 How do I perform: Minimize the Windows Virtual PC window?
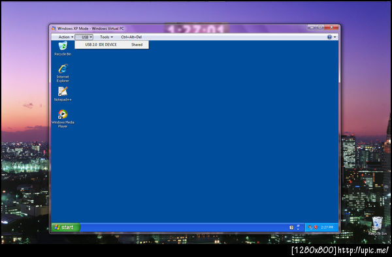312,27
